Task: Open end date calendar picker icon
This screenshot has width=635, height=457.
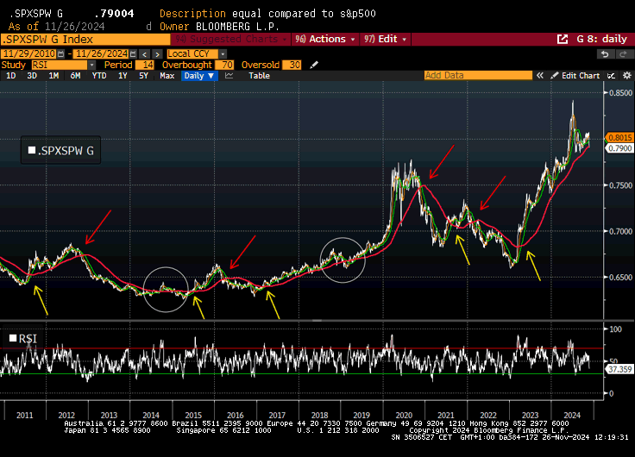Action: (133, 53)
